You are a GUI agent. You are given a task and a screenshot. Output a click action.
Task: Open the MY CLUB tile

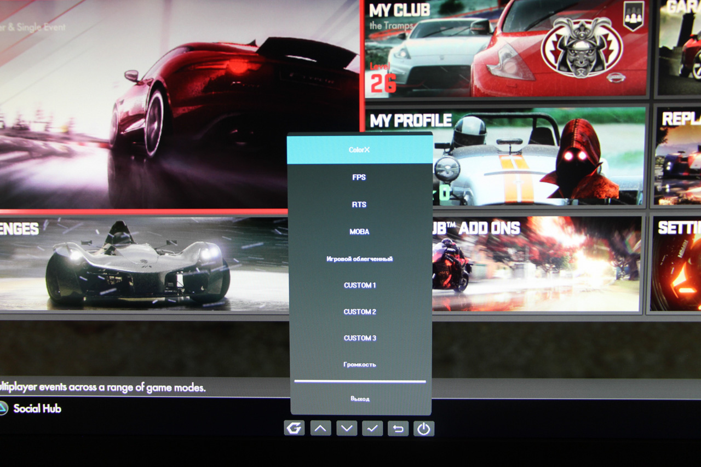tap(507, 49)
